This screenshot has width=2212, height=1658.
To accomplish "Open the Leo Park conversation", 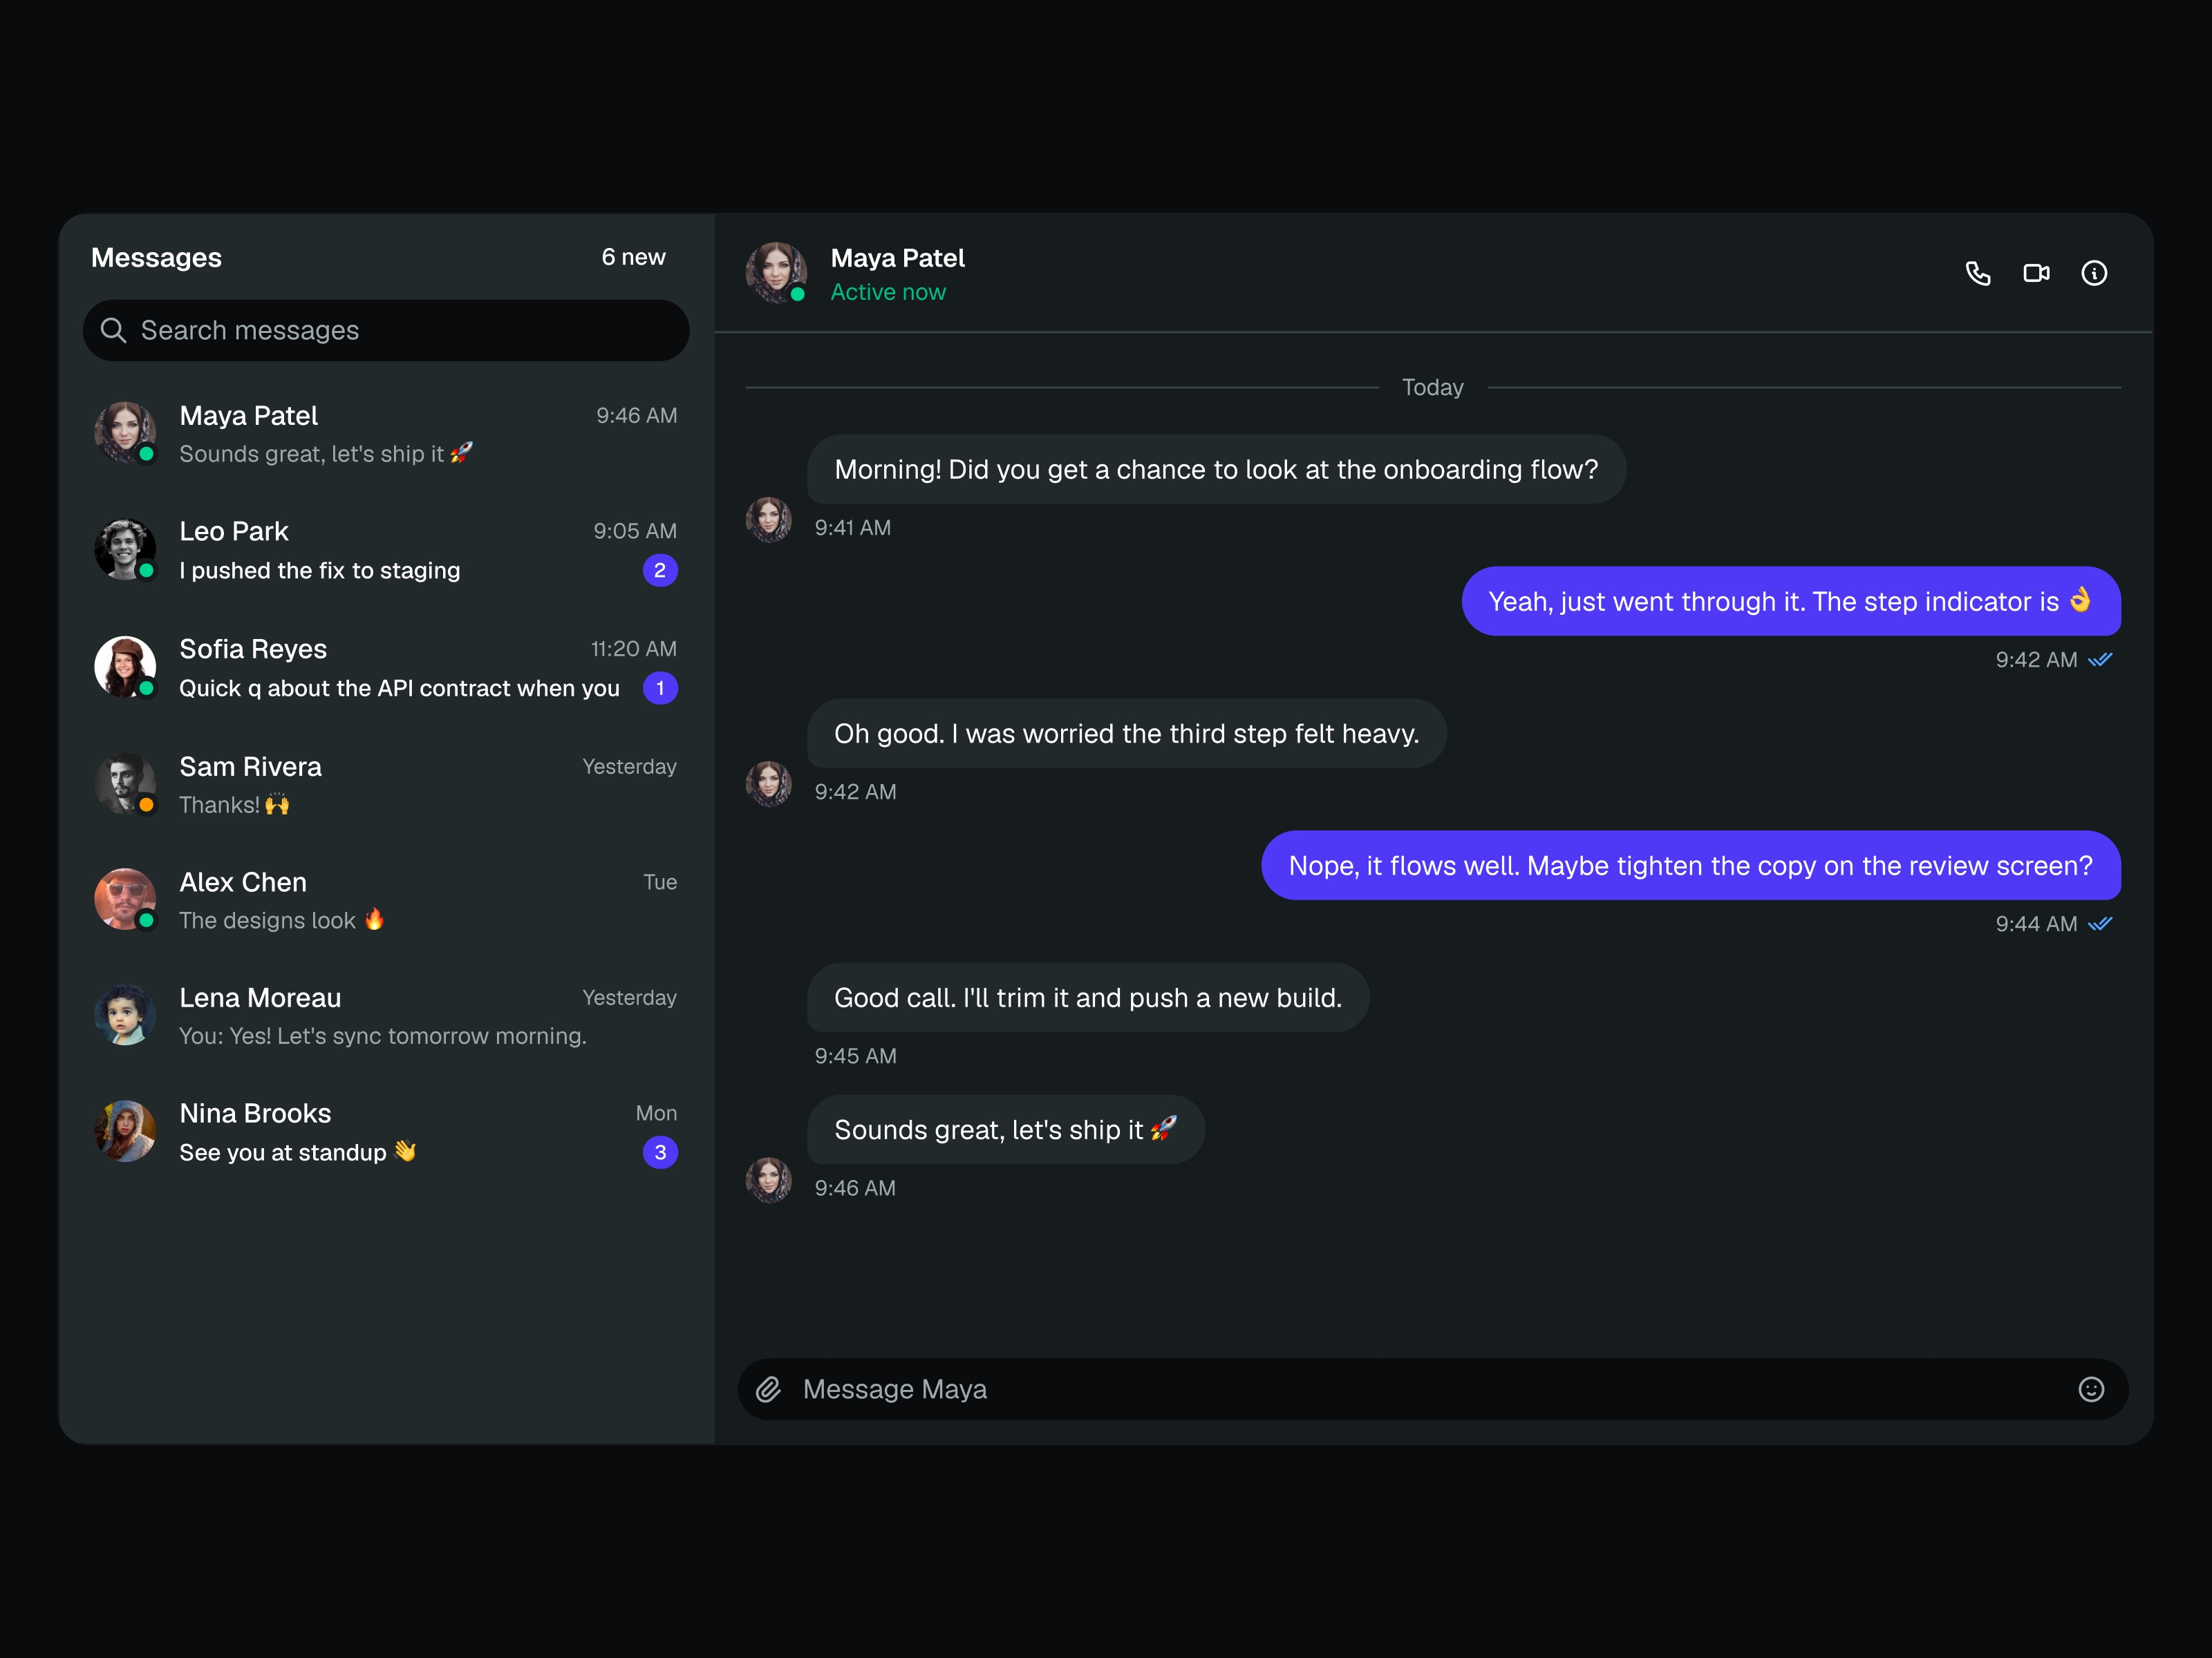I will pyautogui.click(x=386, y=550).
